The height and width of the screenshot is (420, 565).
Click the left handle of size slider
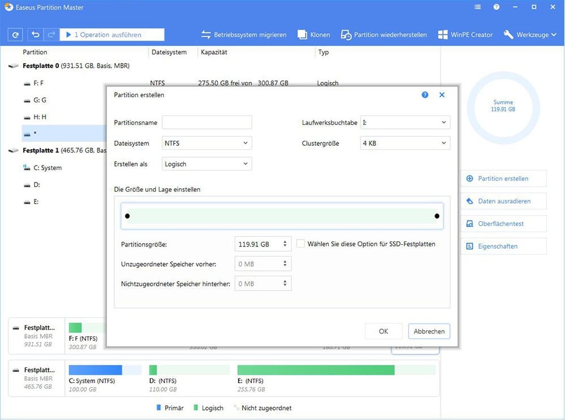[127, 216]
